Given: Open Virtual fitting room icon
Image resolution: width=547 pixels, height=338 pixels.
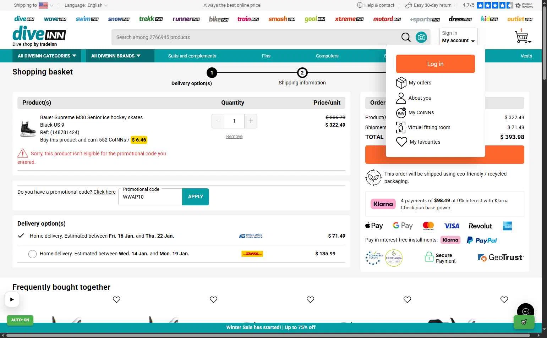Looking at the screenshot, I should tap(401, 127).
